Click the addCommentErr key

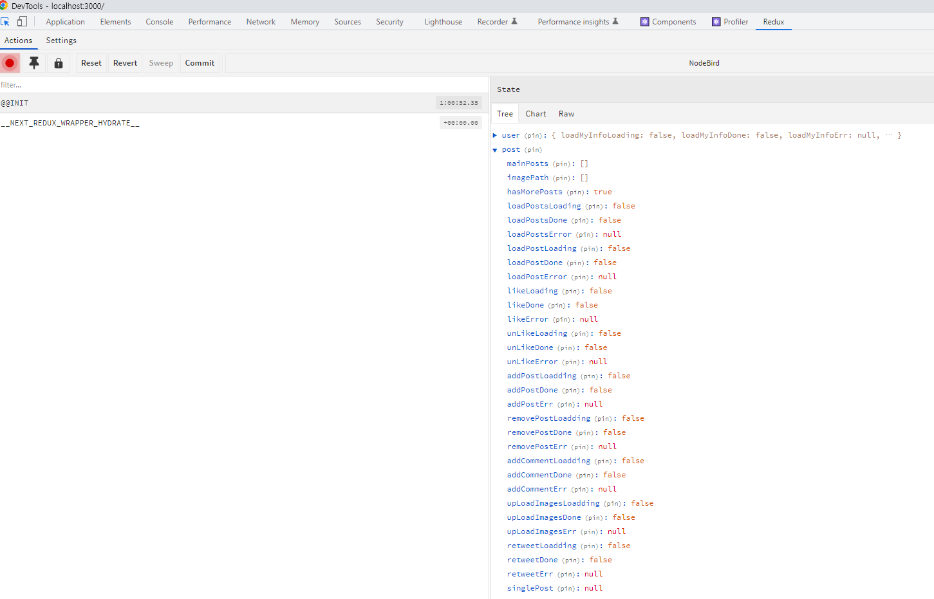click(537, 489)
